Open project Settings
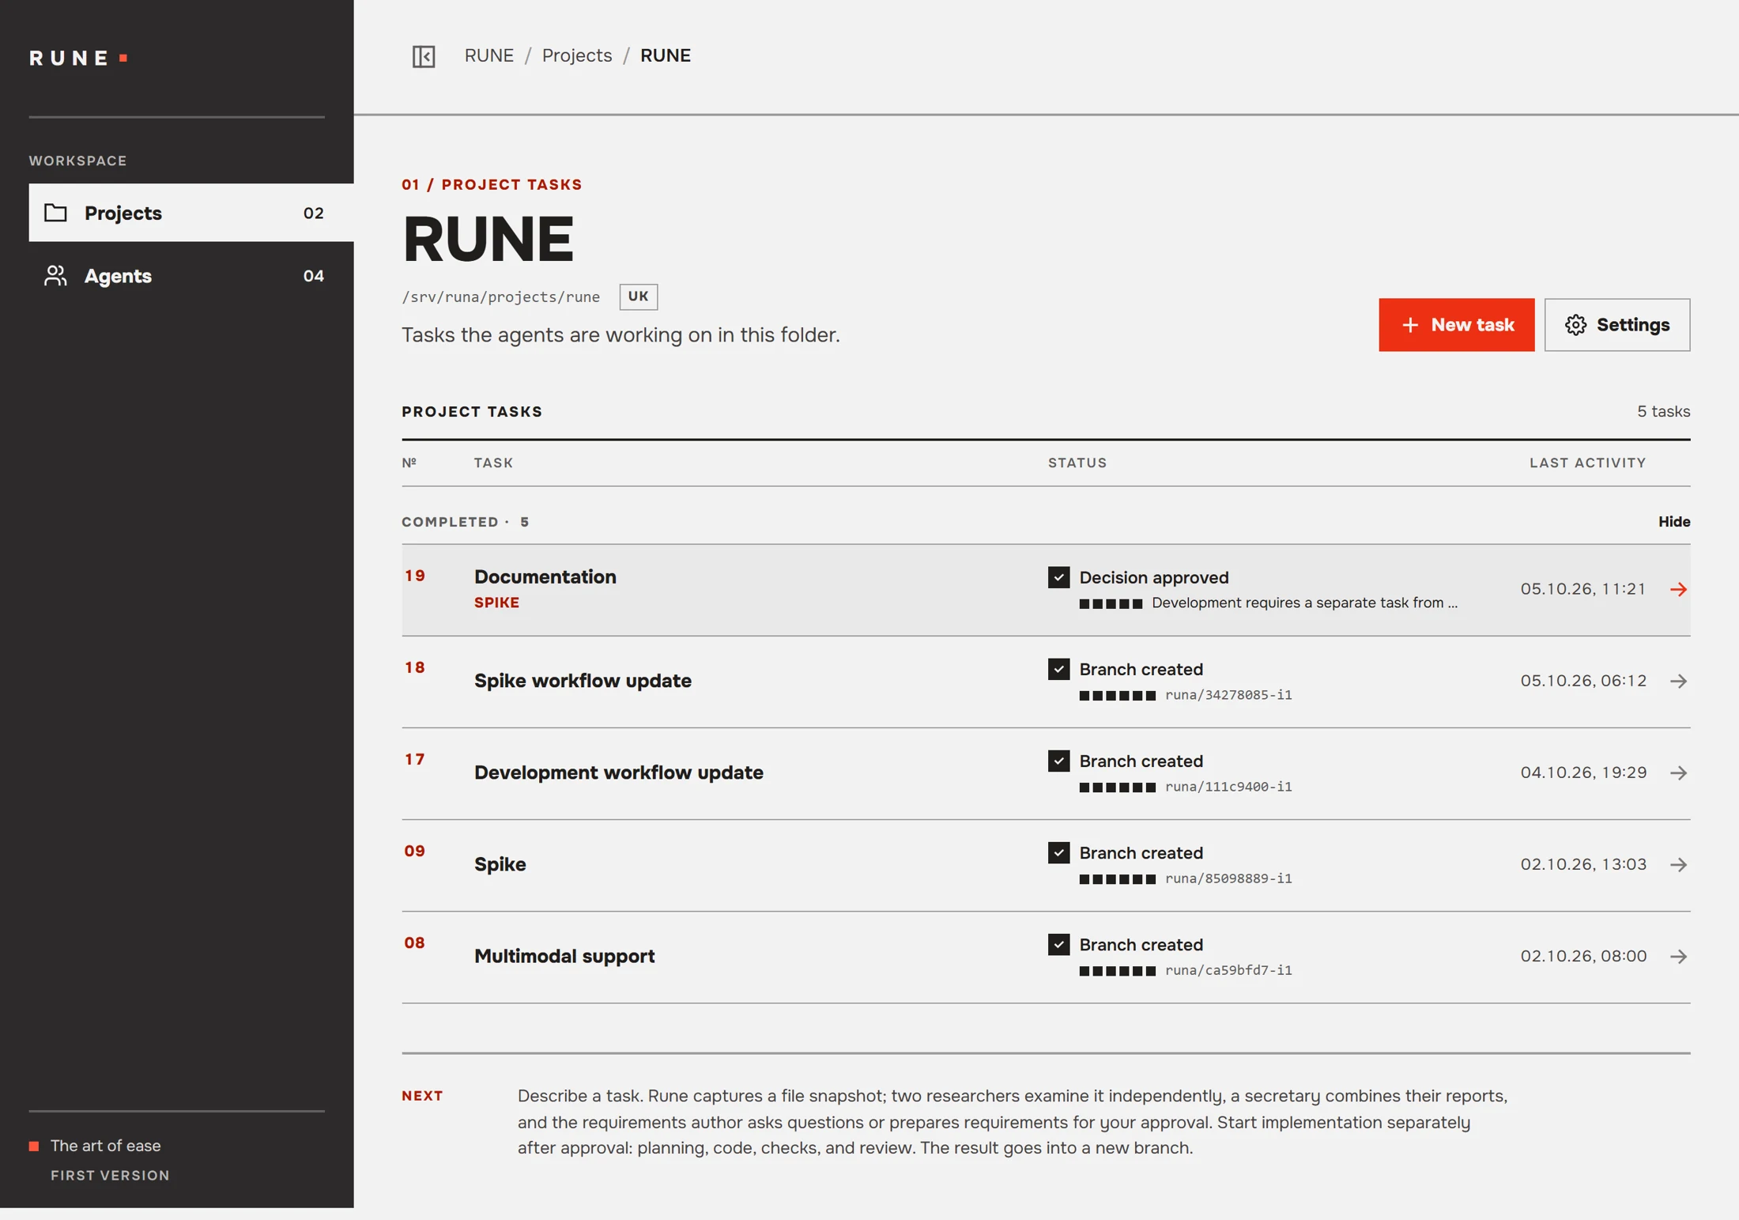The image size is (1739, 1220). point(1617,325)
